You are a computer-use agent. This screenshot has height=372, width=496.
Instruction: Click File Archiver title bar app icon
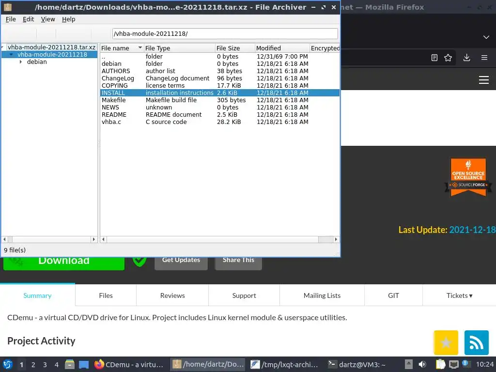coord(8,7)
